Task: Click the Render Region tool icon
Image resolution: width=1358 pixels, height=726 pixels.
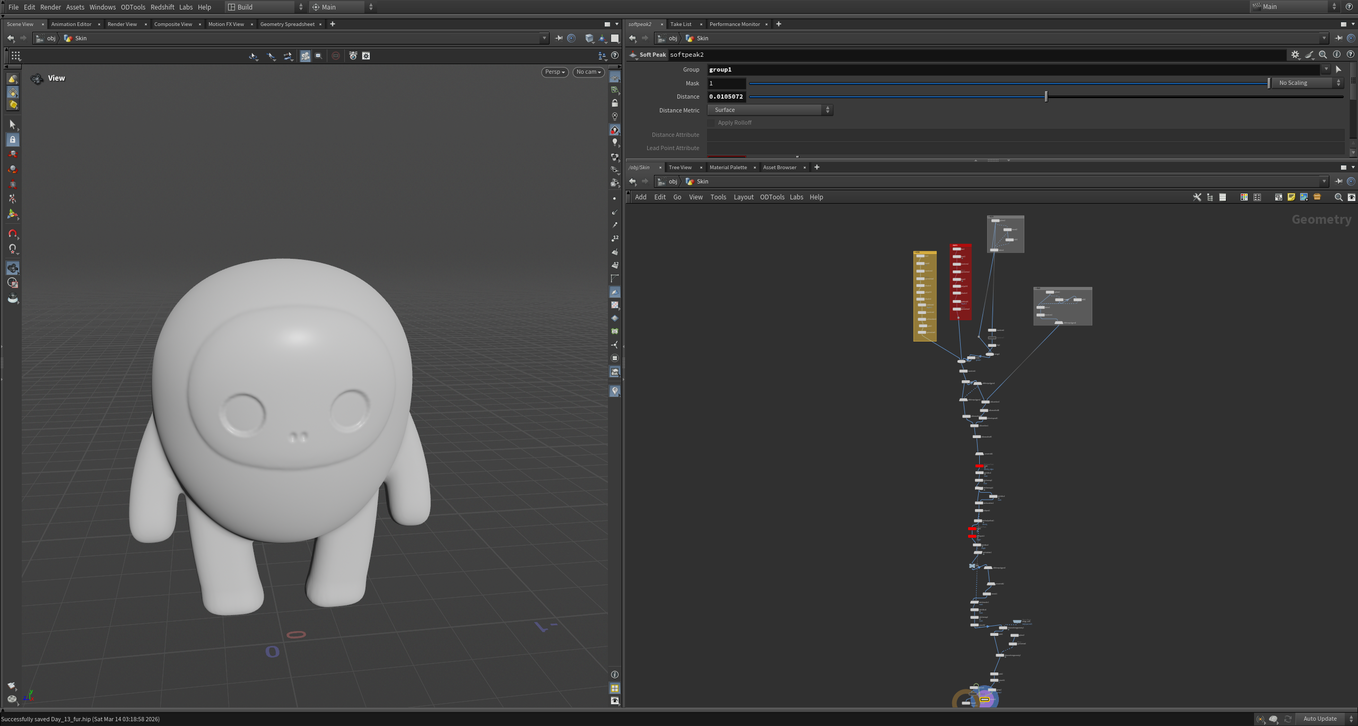Action: coord(13,283)
